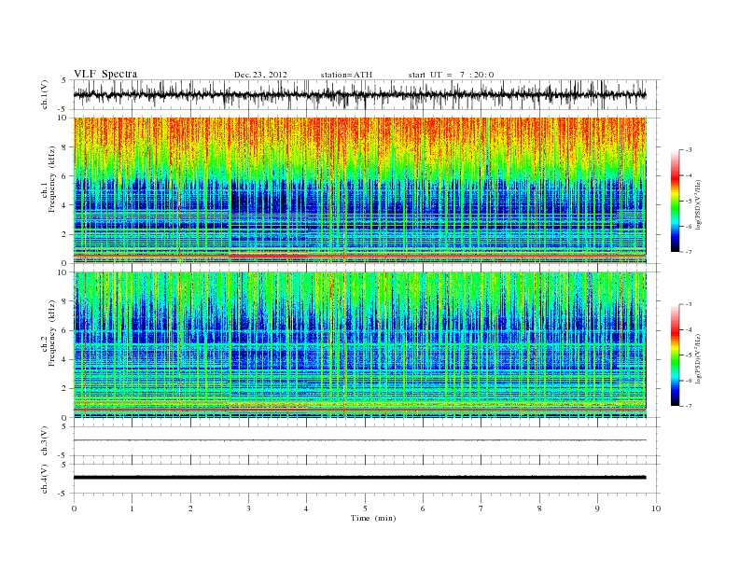Click the ch.3 flat voltage trace
Screen dimensions: 739x571
tap(359, 440)
